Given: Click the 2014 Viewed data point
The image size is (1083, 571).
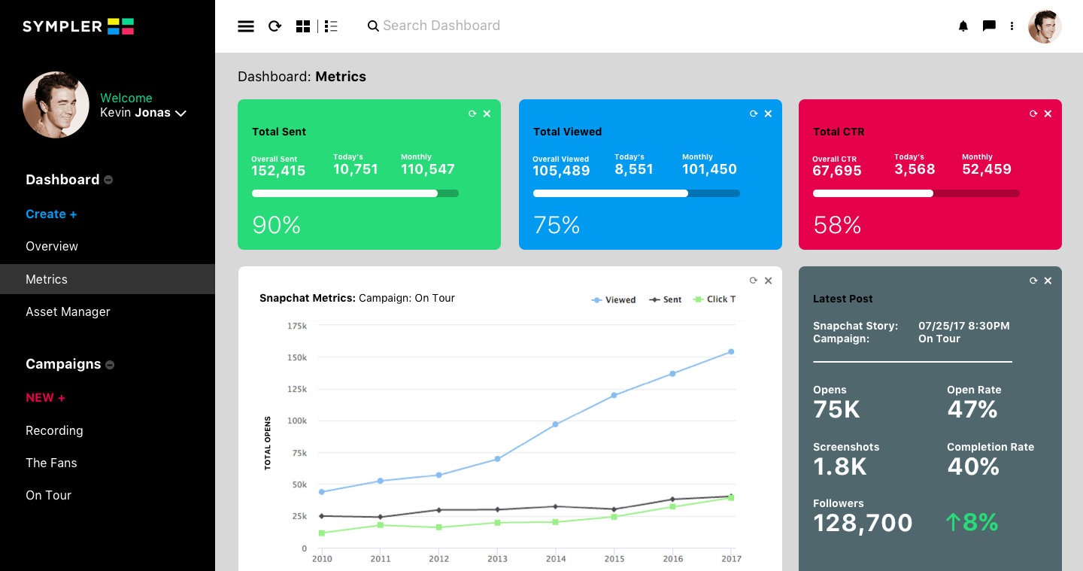Looking at the screenshot, I should [x=555, y=424].
